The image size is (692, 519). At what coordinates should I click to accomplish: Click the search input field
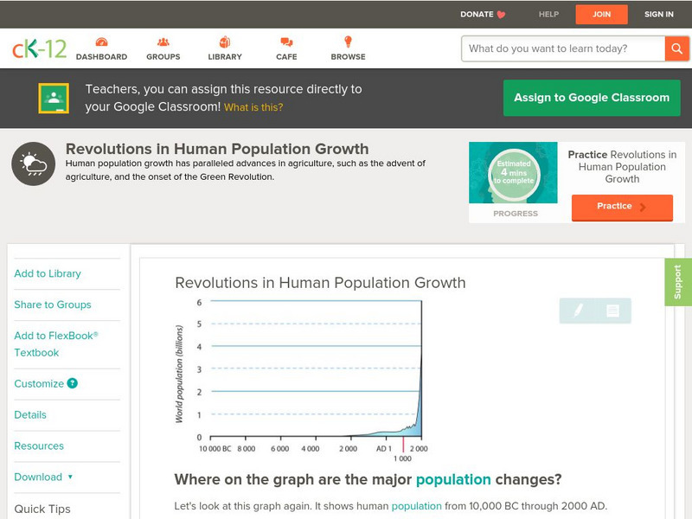tap(564, 48)
